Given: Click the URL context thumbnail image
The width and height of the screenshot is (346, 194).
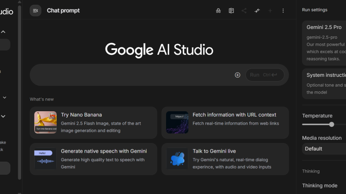Looking at the screenshot, I should pyautogui.click(x=177, y=122).
